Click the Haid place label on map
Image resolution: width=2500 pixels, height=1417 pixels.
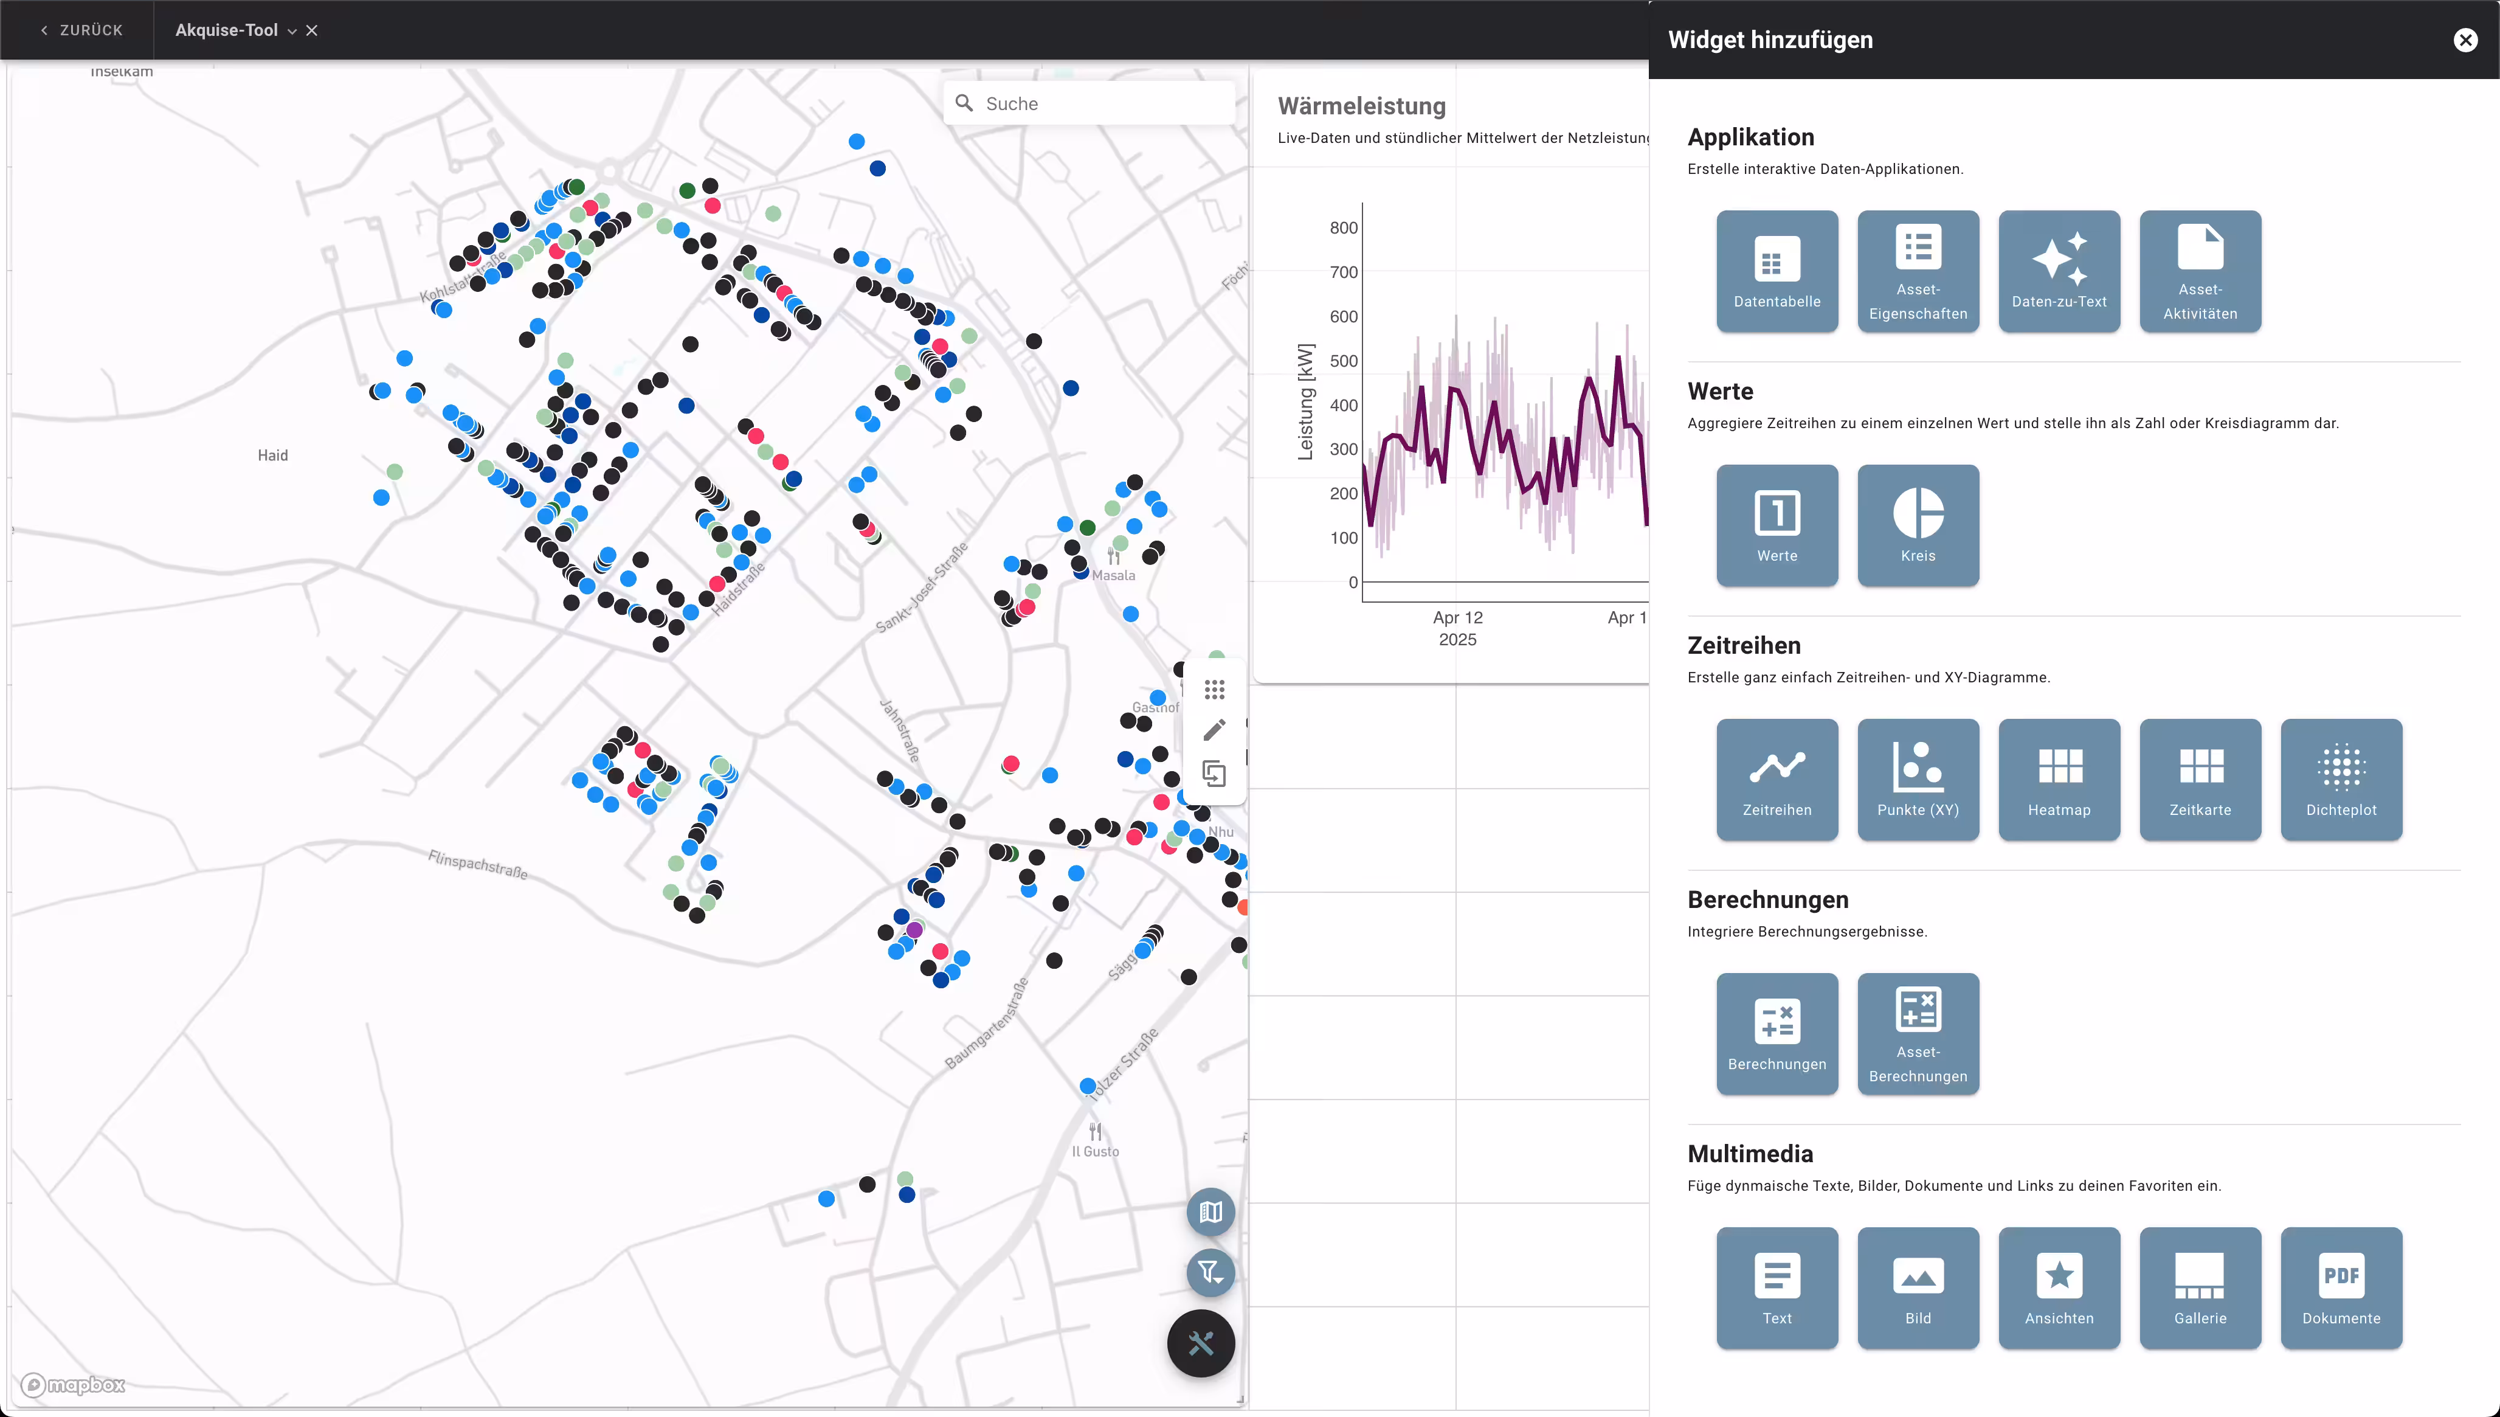(x=272, y=454)
